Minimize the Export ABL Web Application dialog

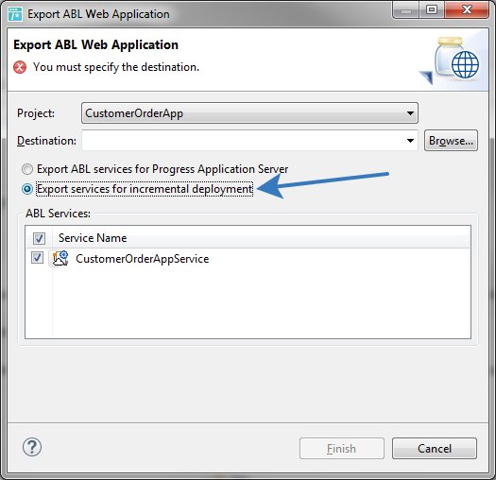[406, 10]
